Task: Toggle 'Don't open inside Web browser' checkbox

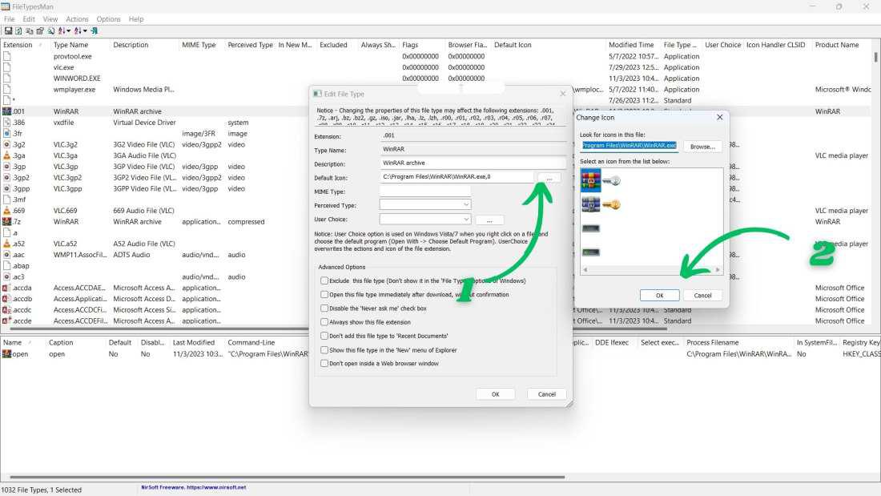Action: pos(324,363)
